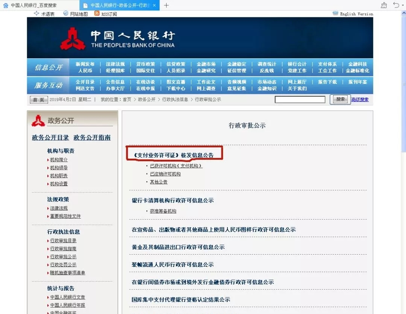This screenshot has height=314, width=406.
Task: Open 中国人民银行年报 link
Action: 68,305
